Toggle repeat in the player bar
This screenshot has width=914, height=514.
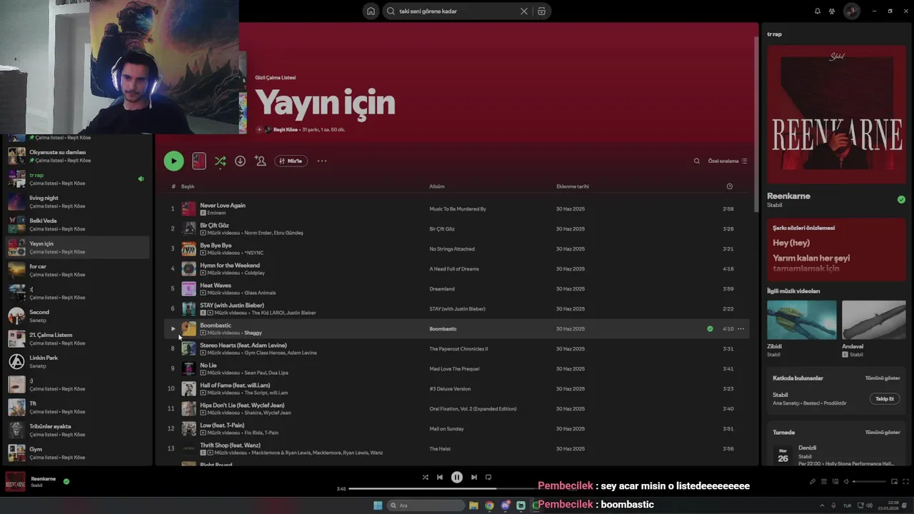click(x=488, y=477)
